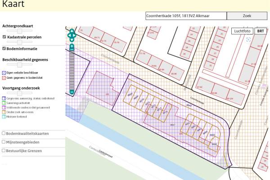Uncheck the Kadastrale percelen checkbox
The width and height of the screenshot is (270, 180).
4,37
